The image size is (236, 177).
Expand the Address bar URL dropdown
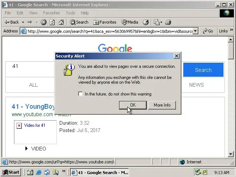[x=195, y=31]
